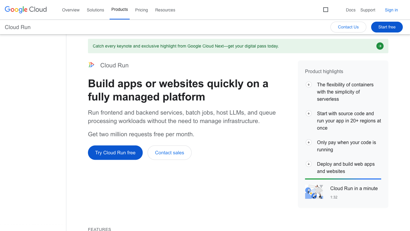Screen dimensions: 410x231
Task: Click Get two million requests free text
Action: click(x=141, y=134)
